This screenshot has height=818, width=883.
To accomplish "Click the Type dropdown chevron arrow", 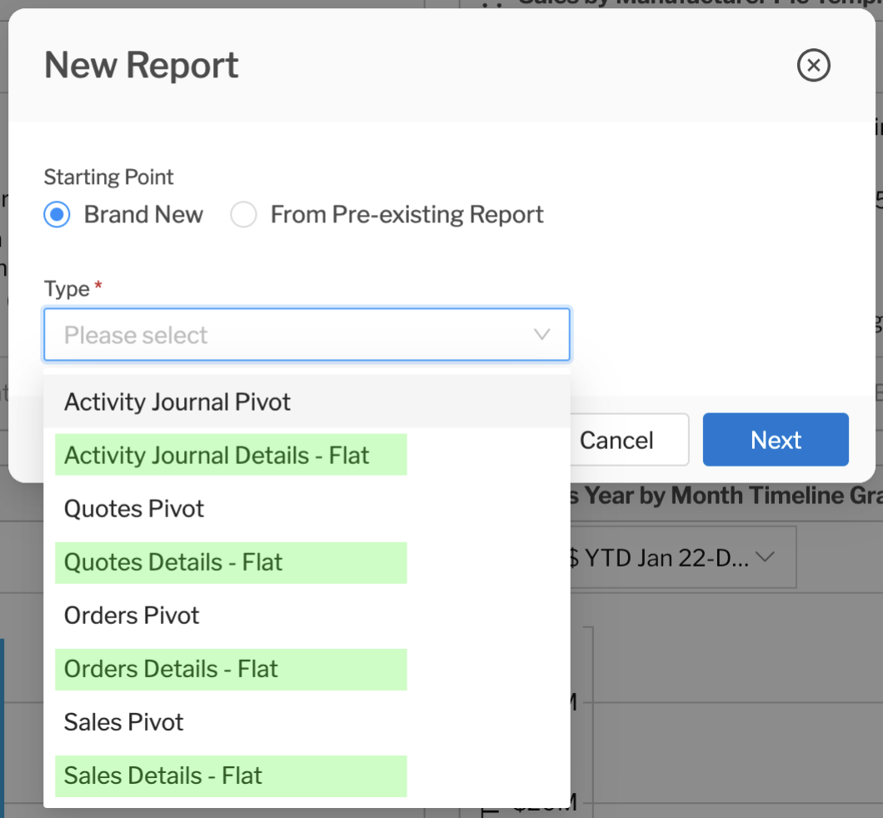I will point(541,335).
